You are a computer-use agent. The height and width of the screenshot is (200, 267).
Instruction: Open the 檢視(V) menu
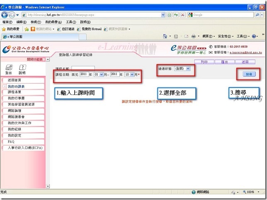pyautogui.click(x=36, y=22)
